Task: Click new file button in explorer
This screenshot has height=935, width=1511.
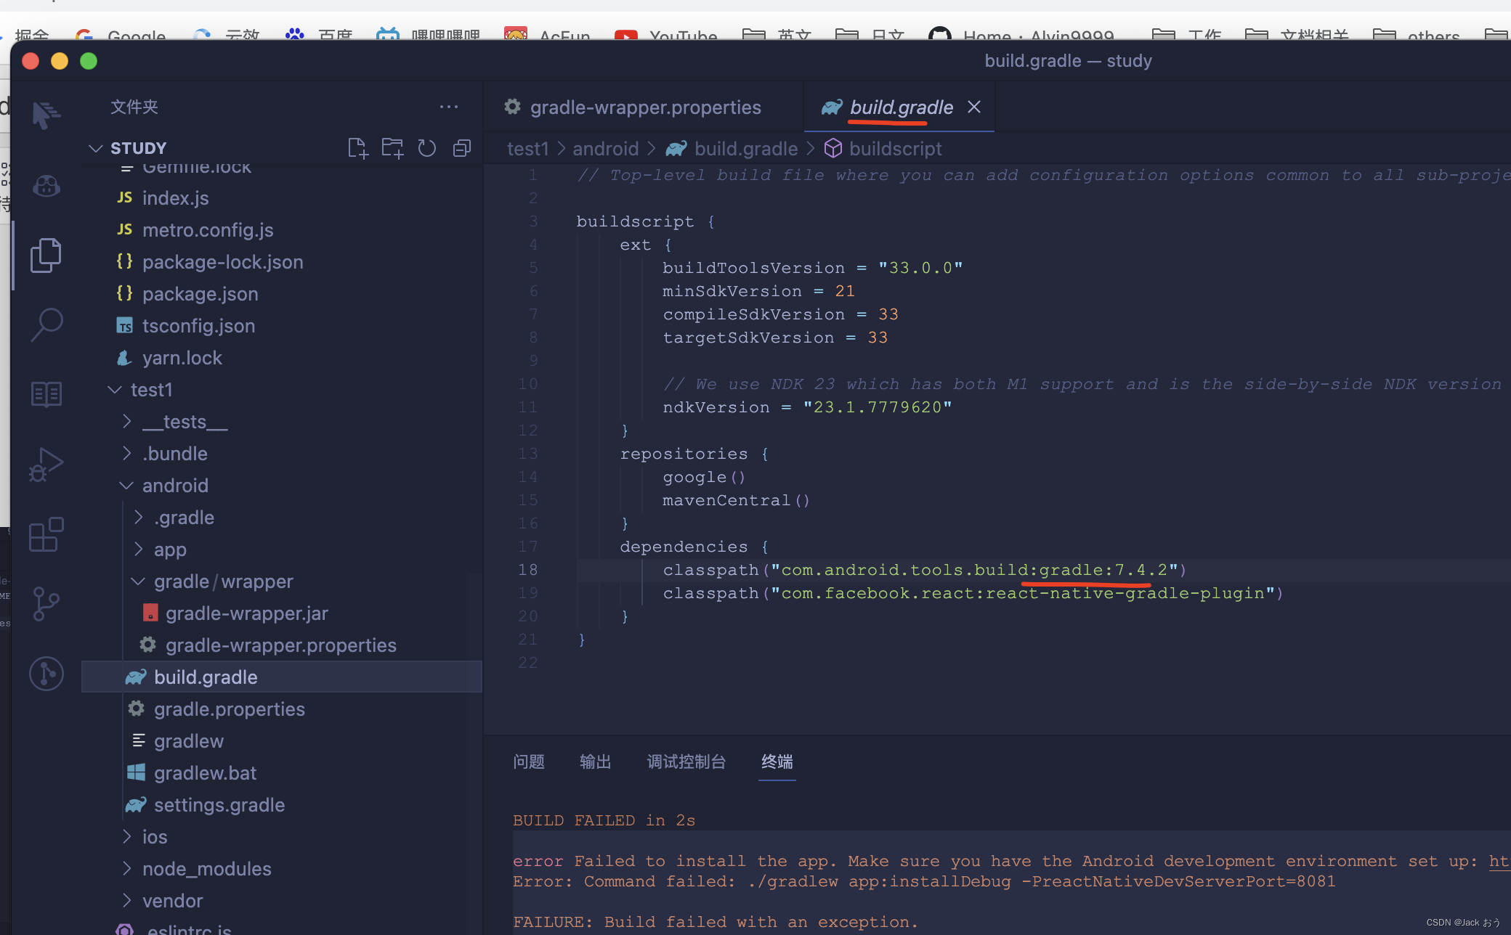Action: click(356, 147)
